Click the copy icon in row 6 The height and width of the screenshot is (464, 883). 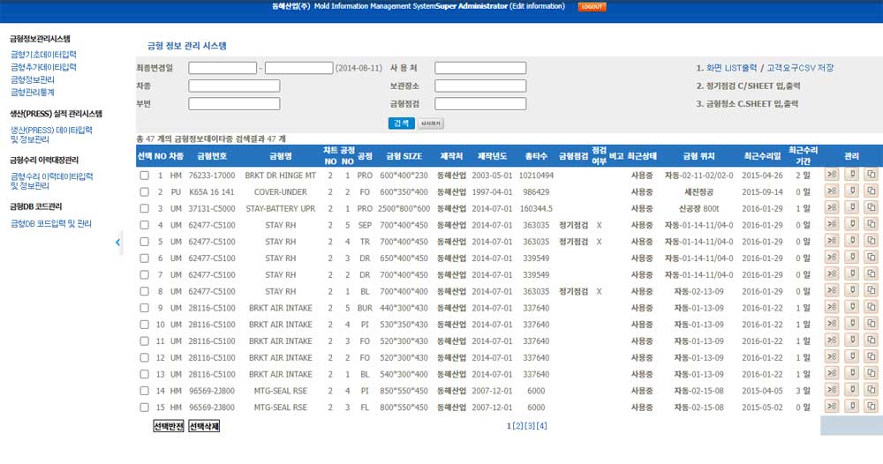(872, 258)
